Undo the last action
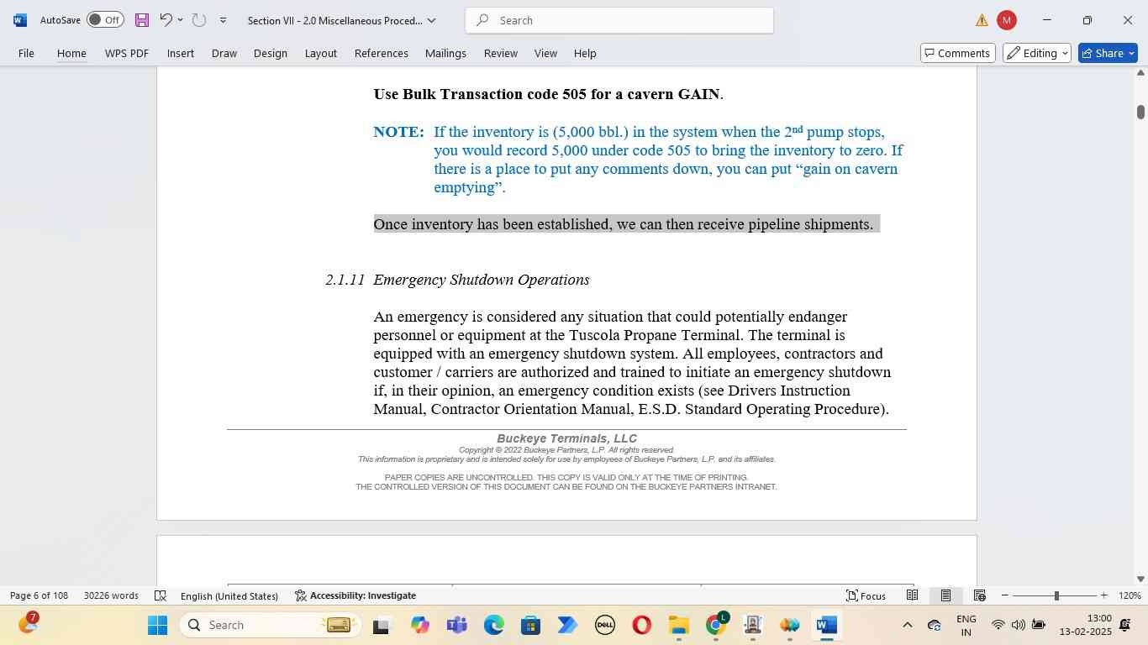 166,20
